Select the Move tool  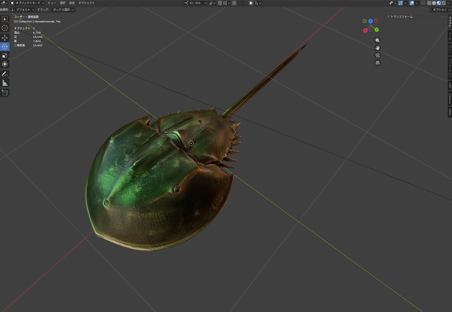coord(4,38)
